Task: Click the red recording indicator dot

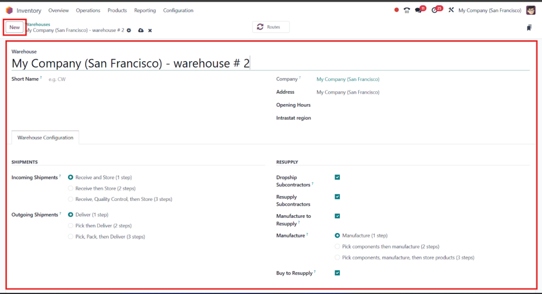Action: pyautogui.click(x=396, y=10)
